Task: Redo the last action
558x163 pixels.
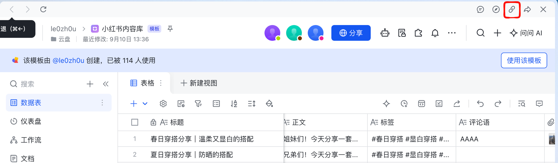Action: click(498, 104)
